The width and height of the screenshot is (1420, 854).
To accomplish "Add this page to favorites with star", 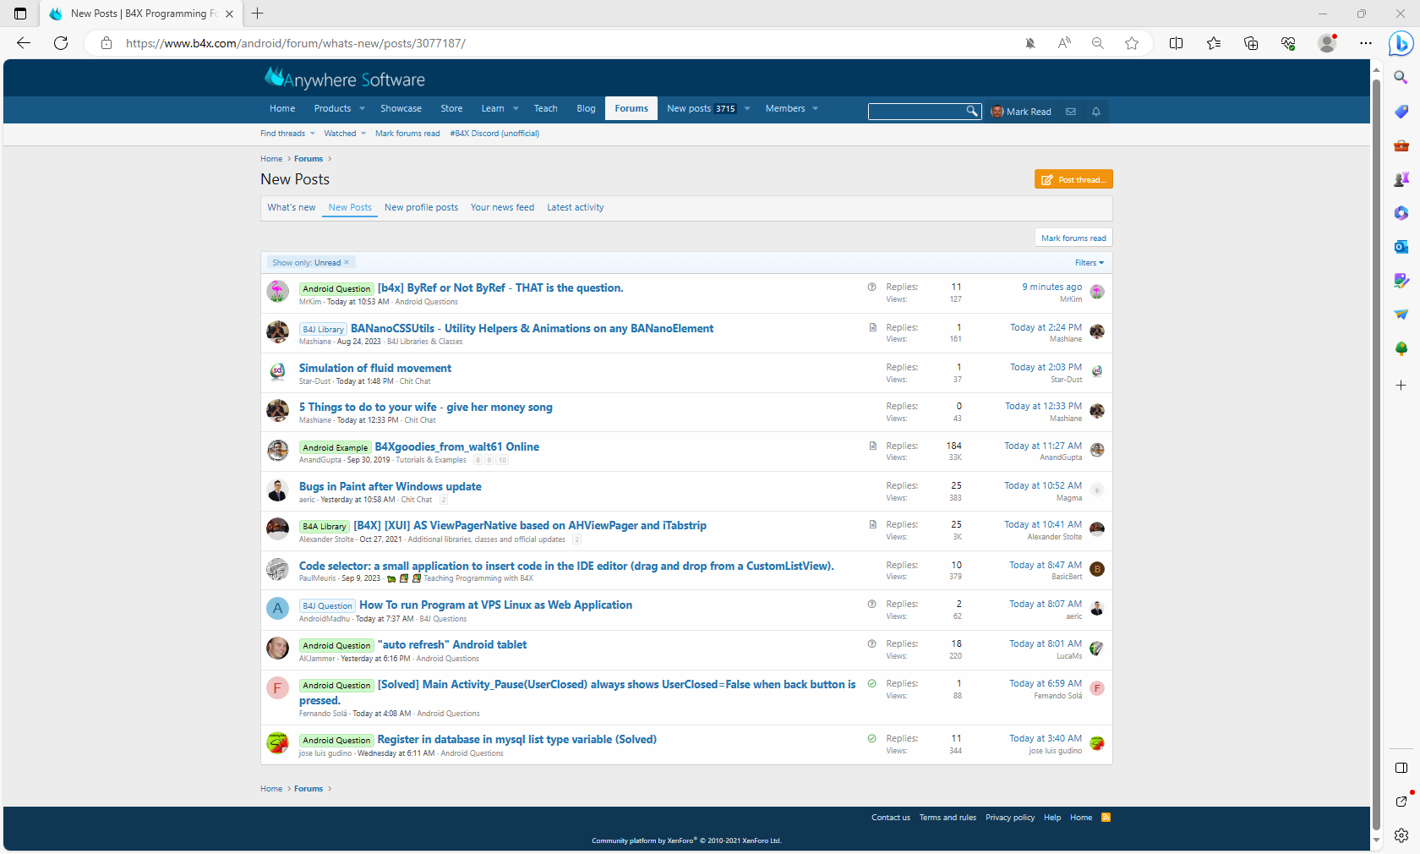I will click(x=1132, y=43).
